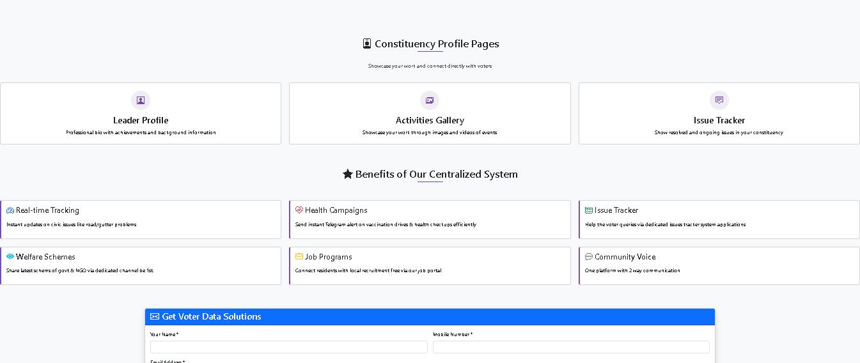
Task: Click the Community Voice title
Action: tap(625, 257)
